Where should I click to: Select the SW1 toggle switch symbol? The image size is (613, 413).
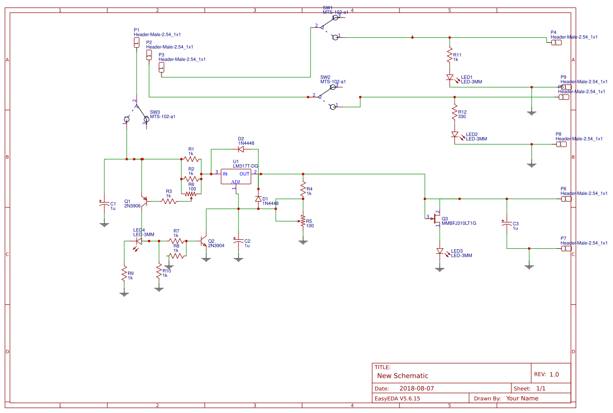[327, 27]
